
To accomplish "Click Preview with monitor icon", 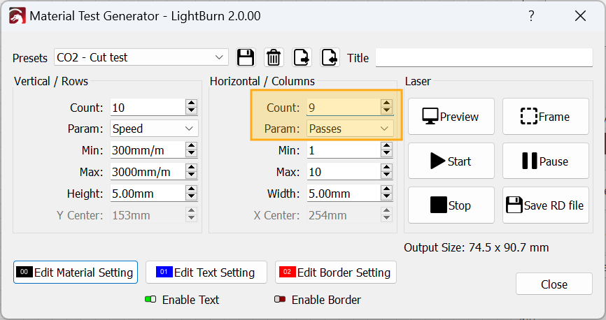I will tap(451, 117).
